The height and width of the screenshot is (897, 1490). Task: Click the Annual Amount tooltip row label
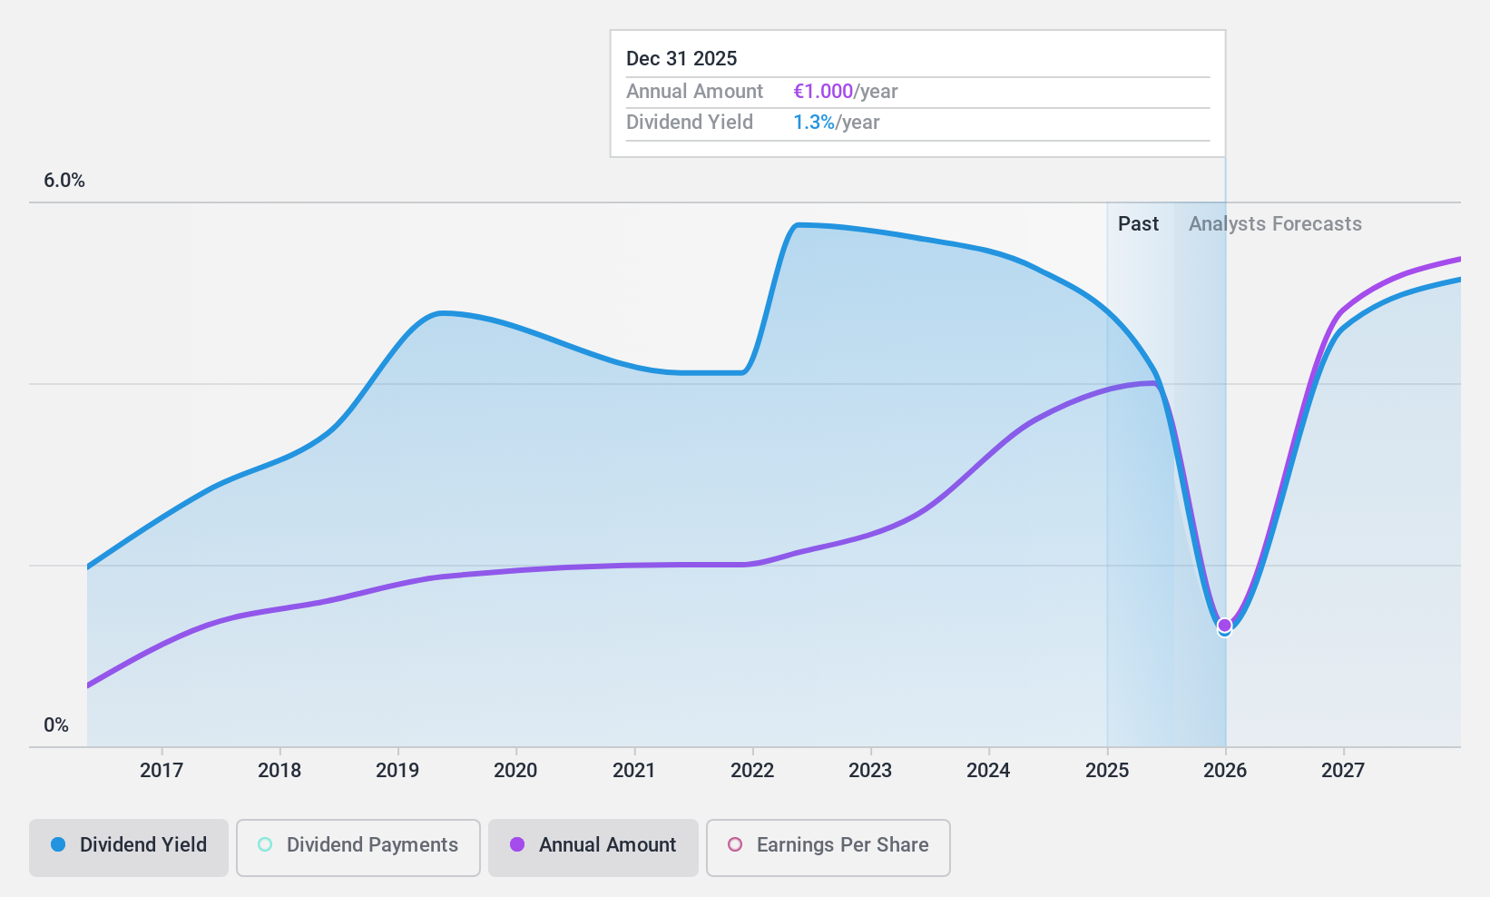coord(695,92)
